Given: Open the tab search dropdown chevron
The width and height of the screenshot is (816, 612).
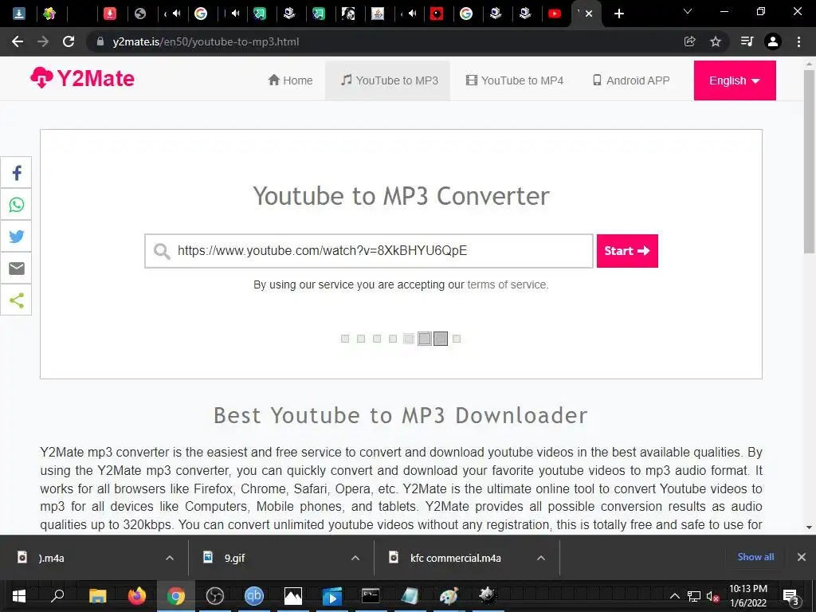Looking at the screenshot, I should [688, 11].
